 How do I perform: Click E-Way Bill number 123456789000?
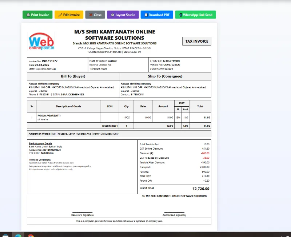tap(171, 61)
